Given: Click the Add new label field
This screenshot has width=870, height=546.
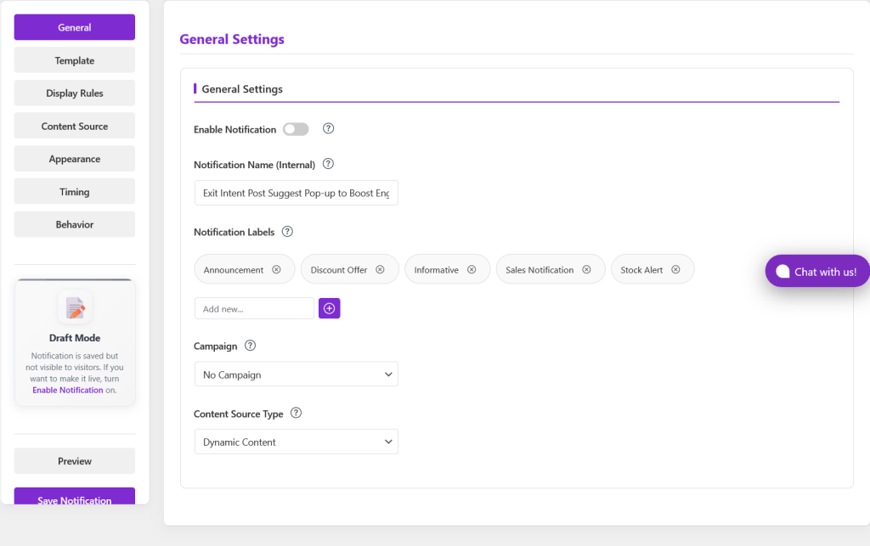Looking at the screenshot, I should (254, 308).
